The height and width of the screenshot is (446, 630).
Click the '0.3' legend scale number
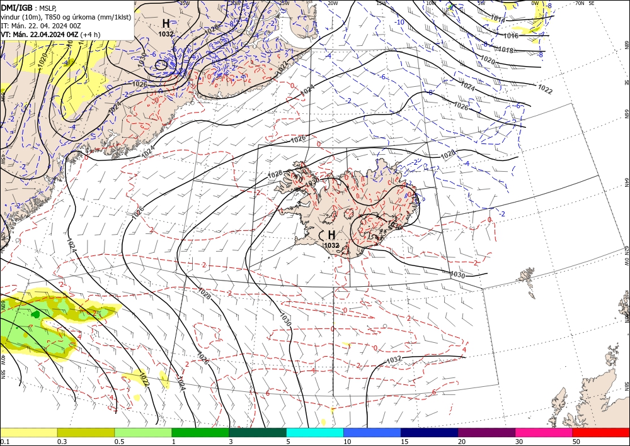[62, 442]
